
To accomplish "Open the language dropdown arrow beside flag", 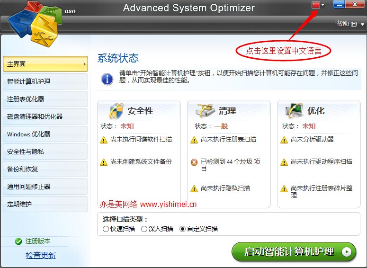I will click(323, 5).
